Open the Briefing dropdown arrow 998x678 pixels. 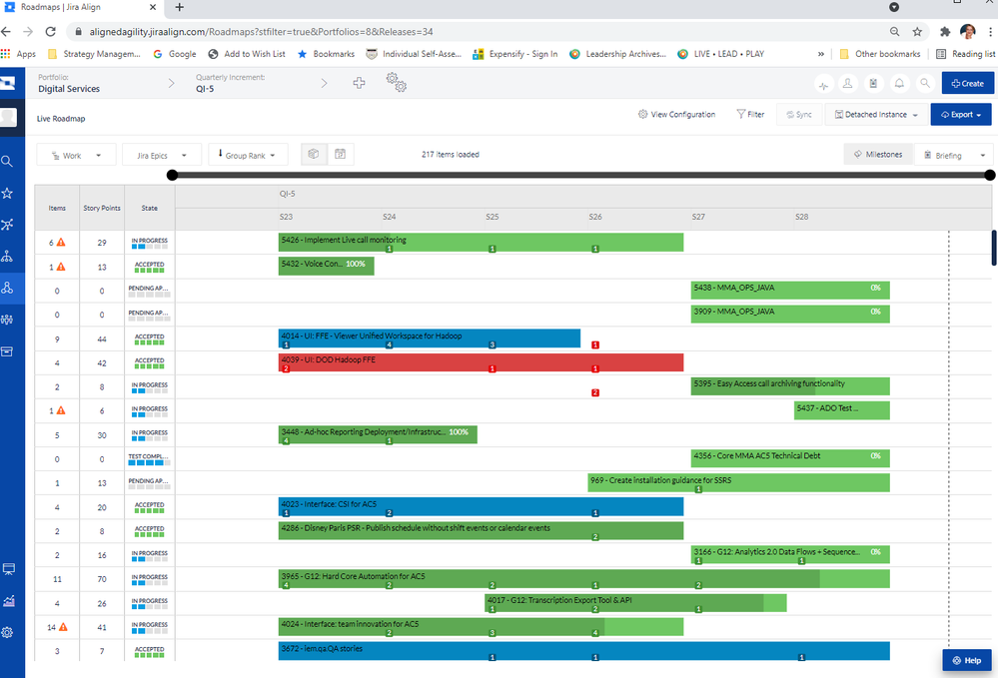[x=983, y=155]
